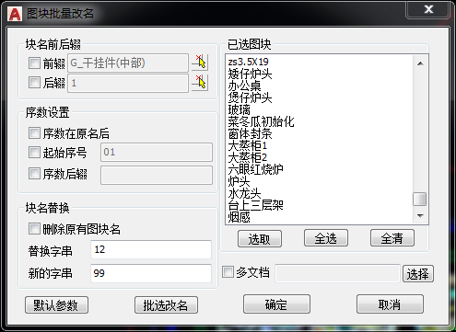Select block 玻璃 in the list
Screen dimensions: 456x332
tap(239, 109)
